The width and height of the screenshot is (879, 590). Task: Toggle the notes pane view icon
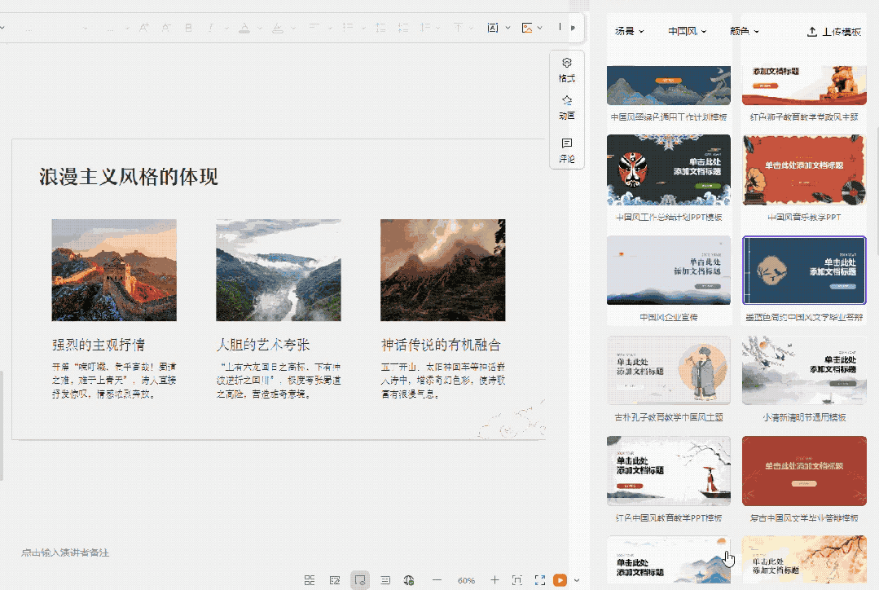(x=385, y=580)
